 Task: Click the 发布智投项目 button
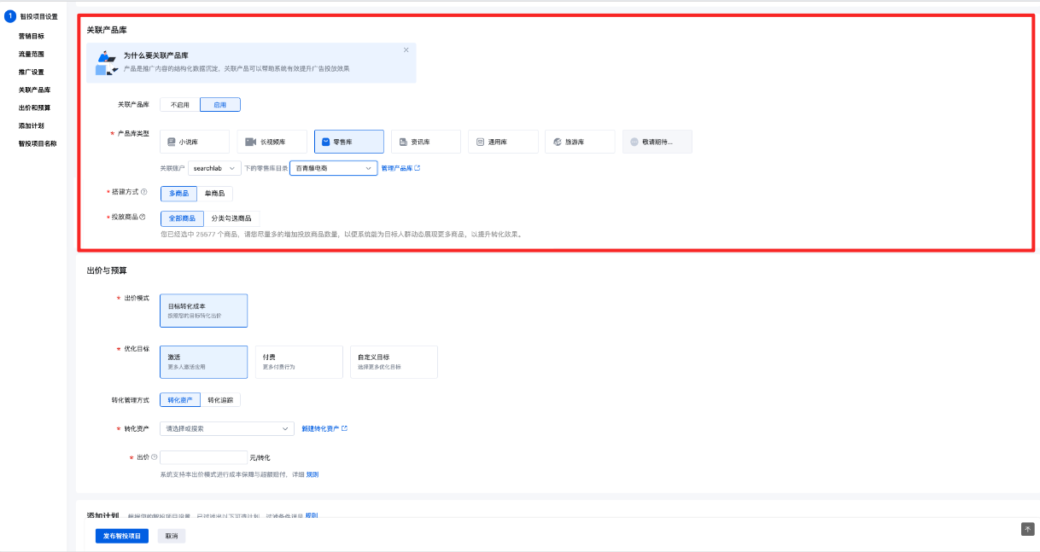[x=122, y=536]
